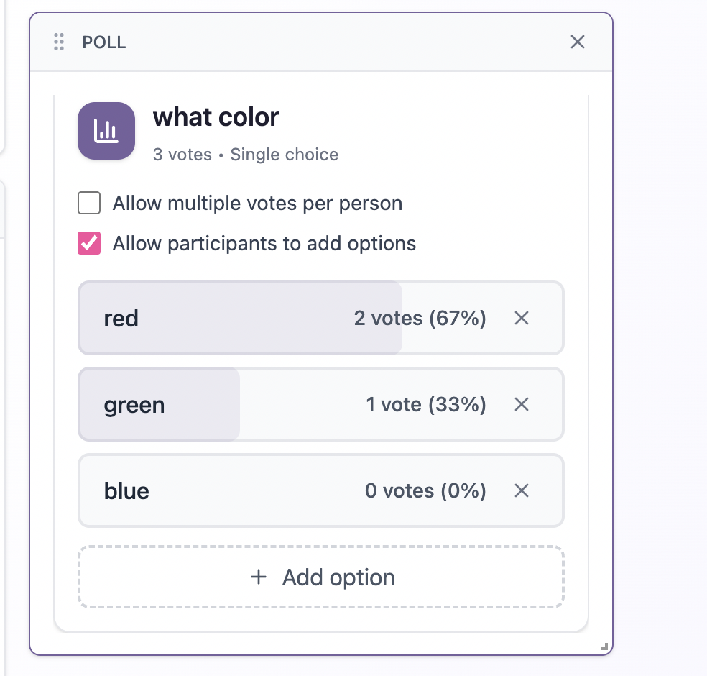
Task: Click the '2 votes (67%)' result text
Action: tap(420, 318)
